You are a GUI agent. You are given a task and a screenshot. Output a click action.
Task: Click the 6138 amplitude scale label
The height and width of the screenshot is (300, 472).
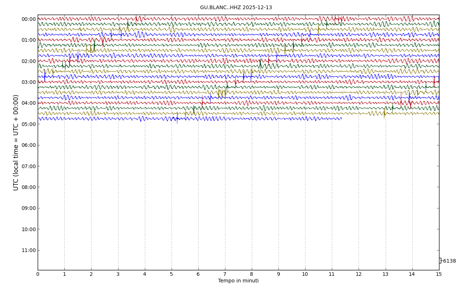[449, 261]
